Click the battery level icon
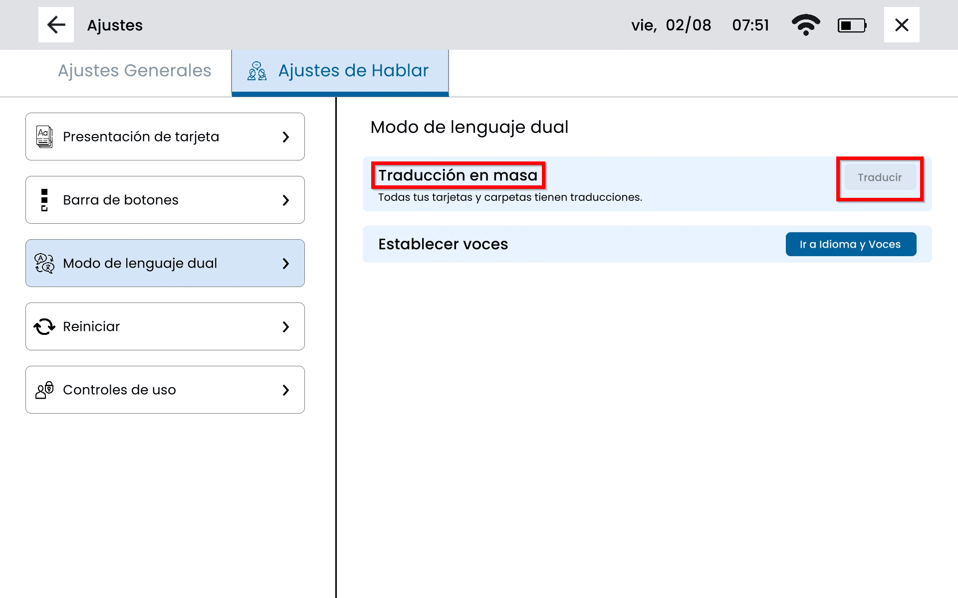This screenshot has width=958, height=598. pos(852,25)
